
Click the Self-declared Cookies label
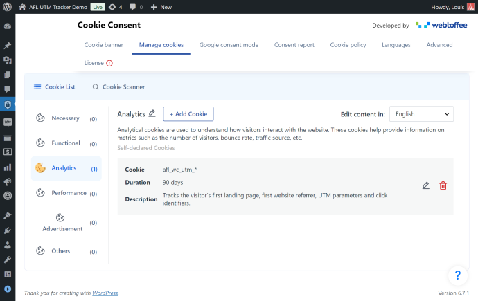coord(146,148)
